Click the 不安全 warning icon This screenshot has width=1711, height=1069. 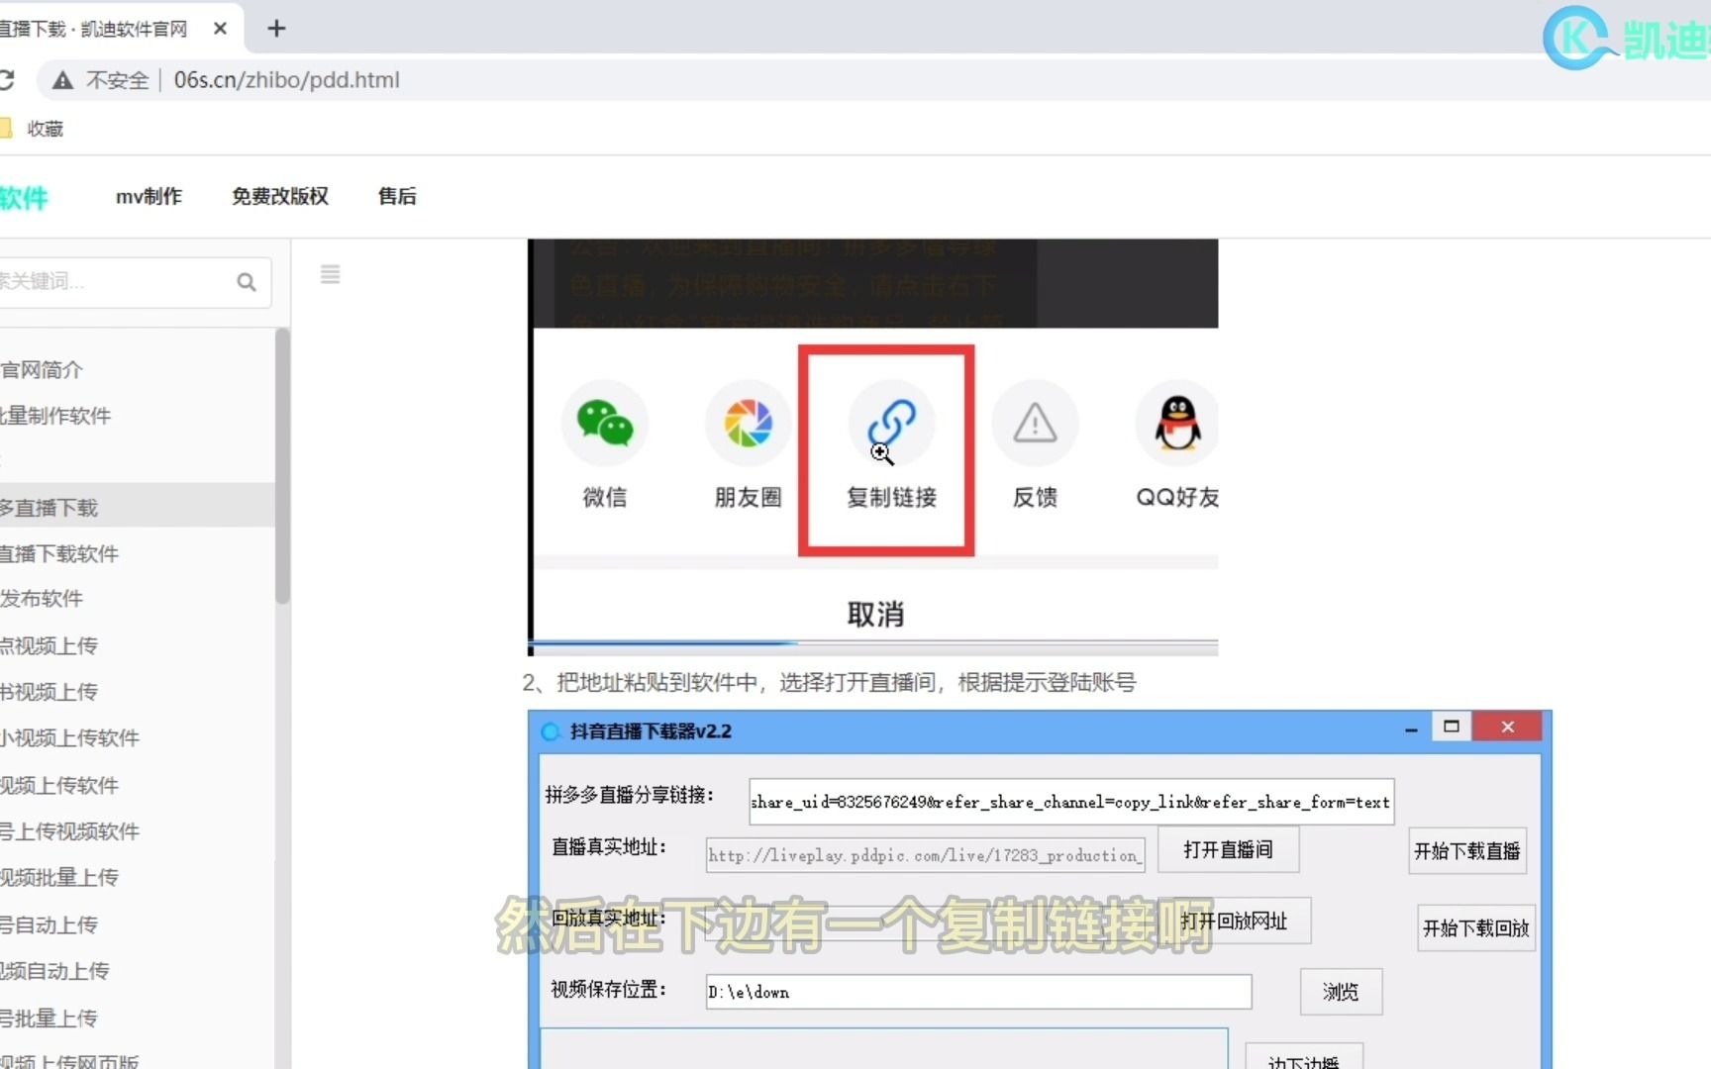[62, 80]
